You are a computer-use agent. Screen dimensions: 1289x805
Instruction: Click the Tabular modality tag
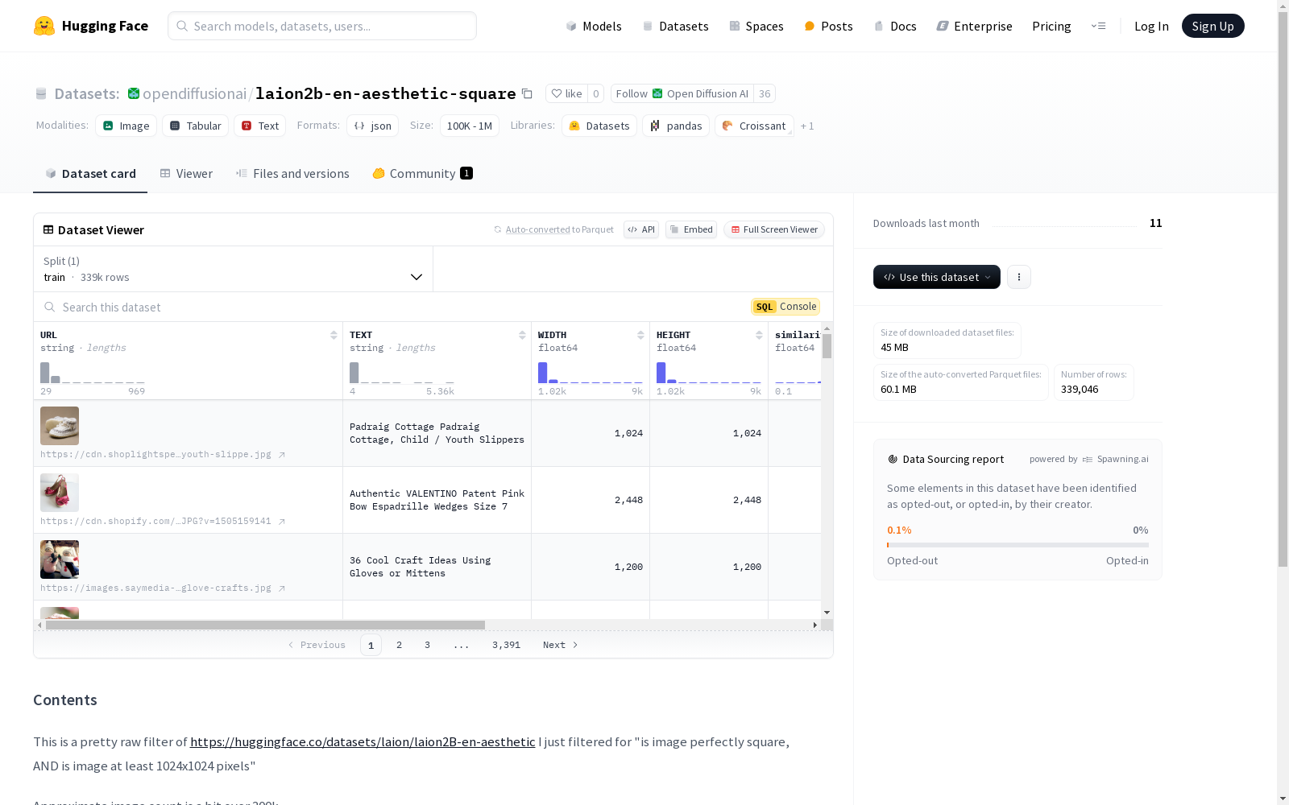(x=196, y=126)
